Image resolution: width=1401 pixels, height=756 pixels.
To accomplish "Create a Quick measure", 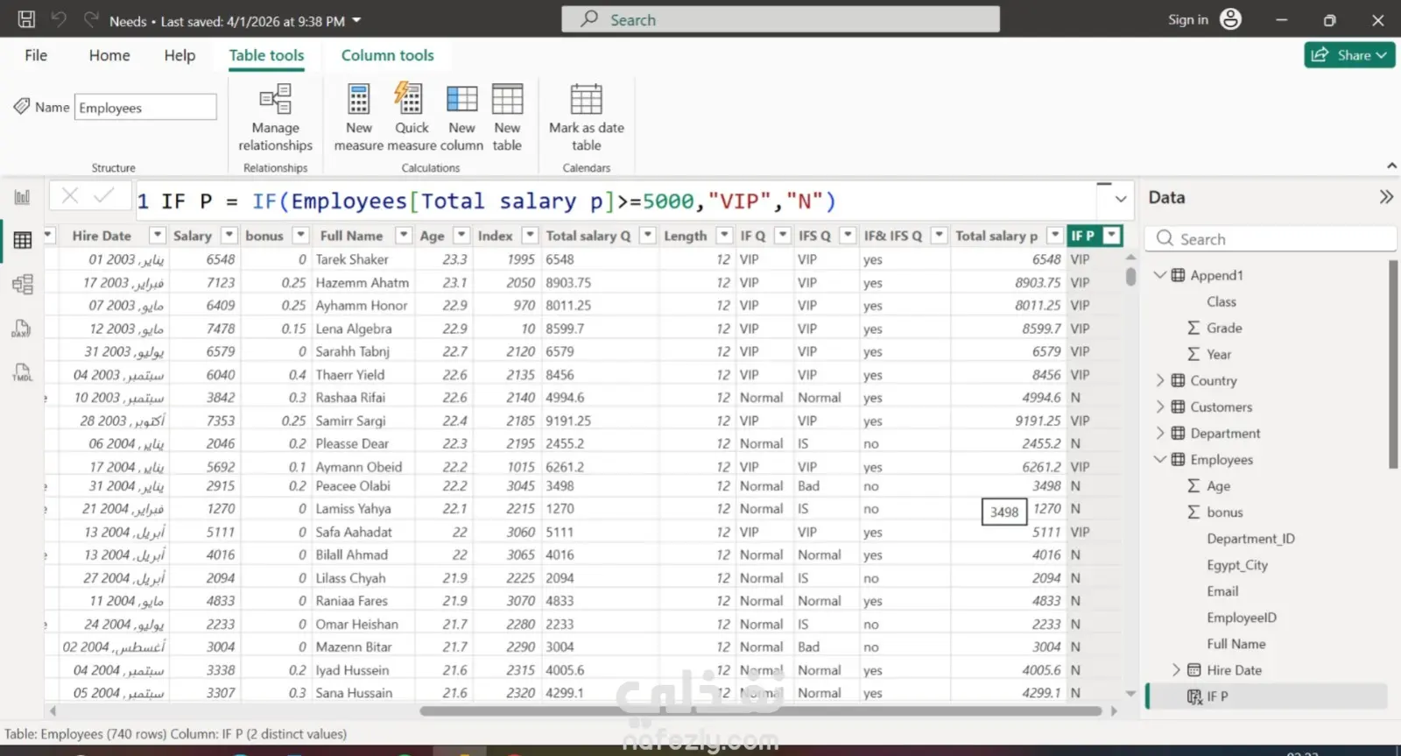I will (x=411, y=117).
